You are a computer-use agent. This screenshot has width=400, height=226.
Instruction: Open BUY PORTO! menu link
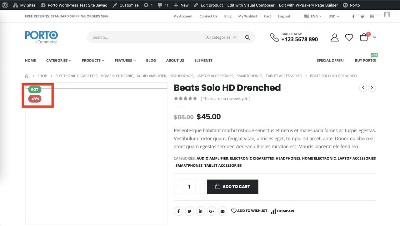pos(366,61)
